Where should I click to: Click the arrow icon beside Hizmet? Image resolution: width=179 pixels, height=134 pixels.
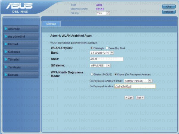tap(6, 44)
